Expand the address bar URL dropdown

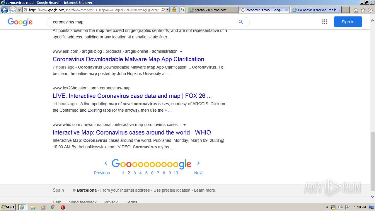[168, 10]
